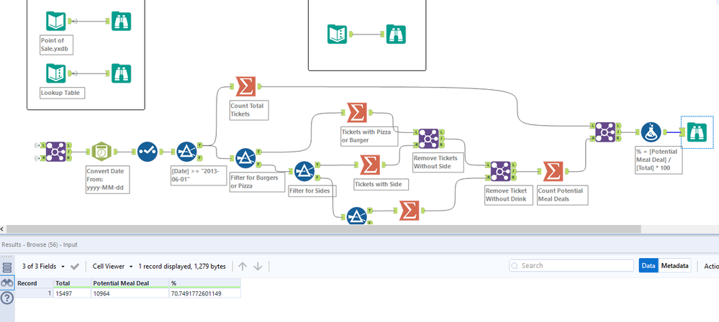Select the Join tool feeding the Formula tool

coord(605,132)
